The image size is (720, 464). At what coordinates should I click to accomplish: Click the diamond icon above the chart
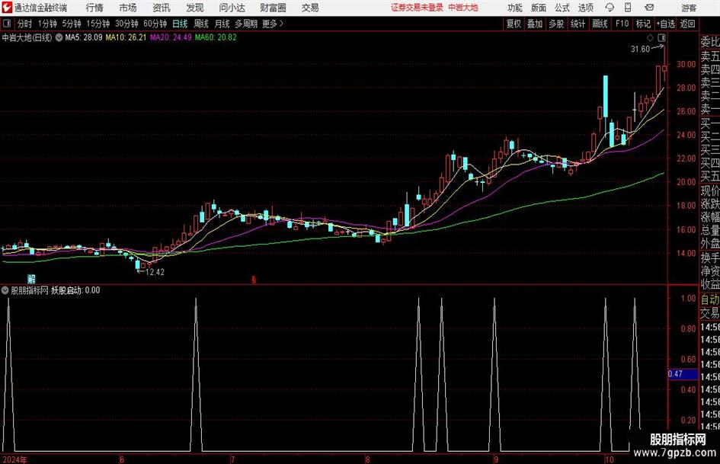pos(650,37)
